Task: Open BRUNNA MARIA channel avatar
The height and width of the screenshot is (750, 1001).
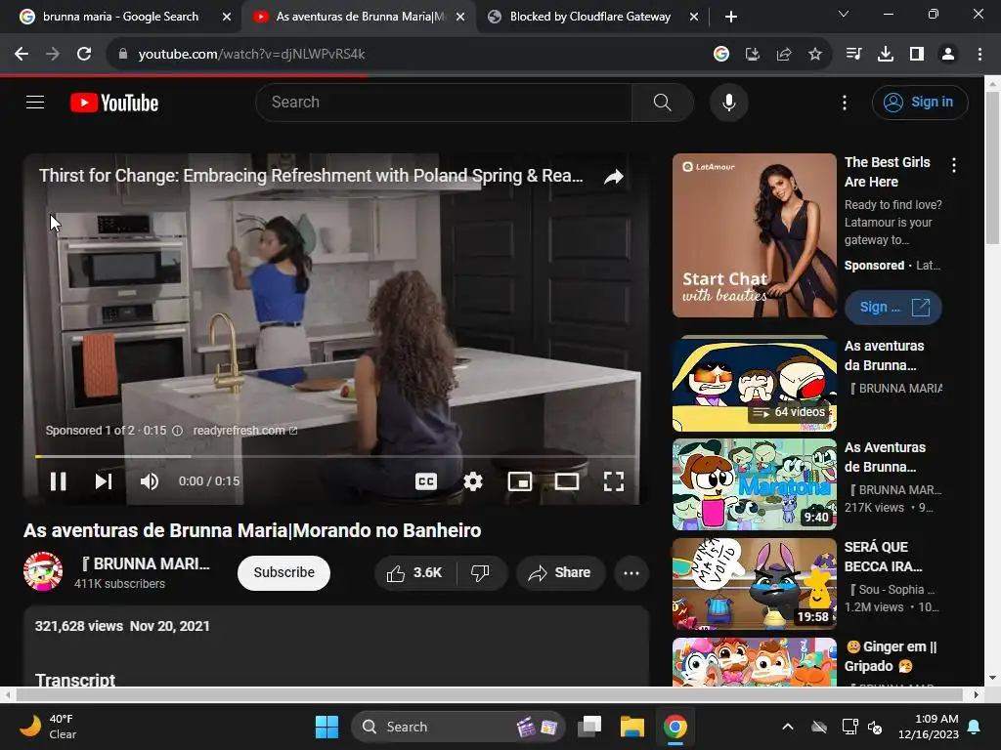Action: coord(43,571)
